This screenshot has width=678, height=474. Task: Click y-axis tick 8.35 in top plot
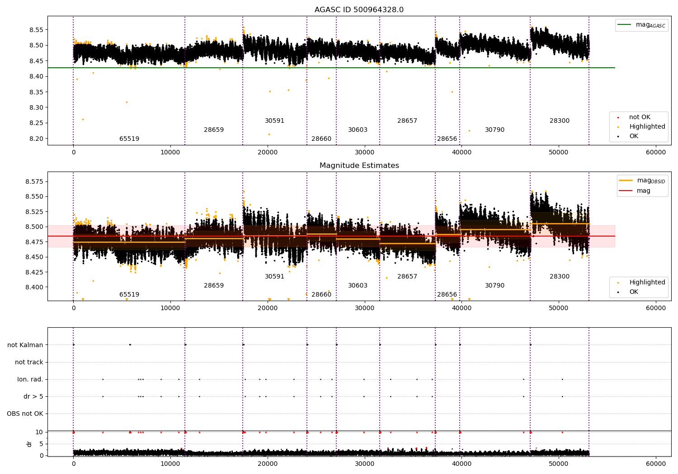coord(36,92)
